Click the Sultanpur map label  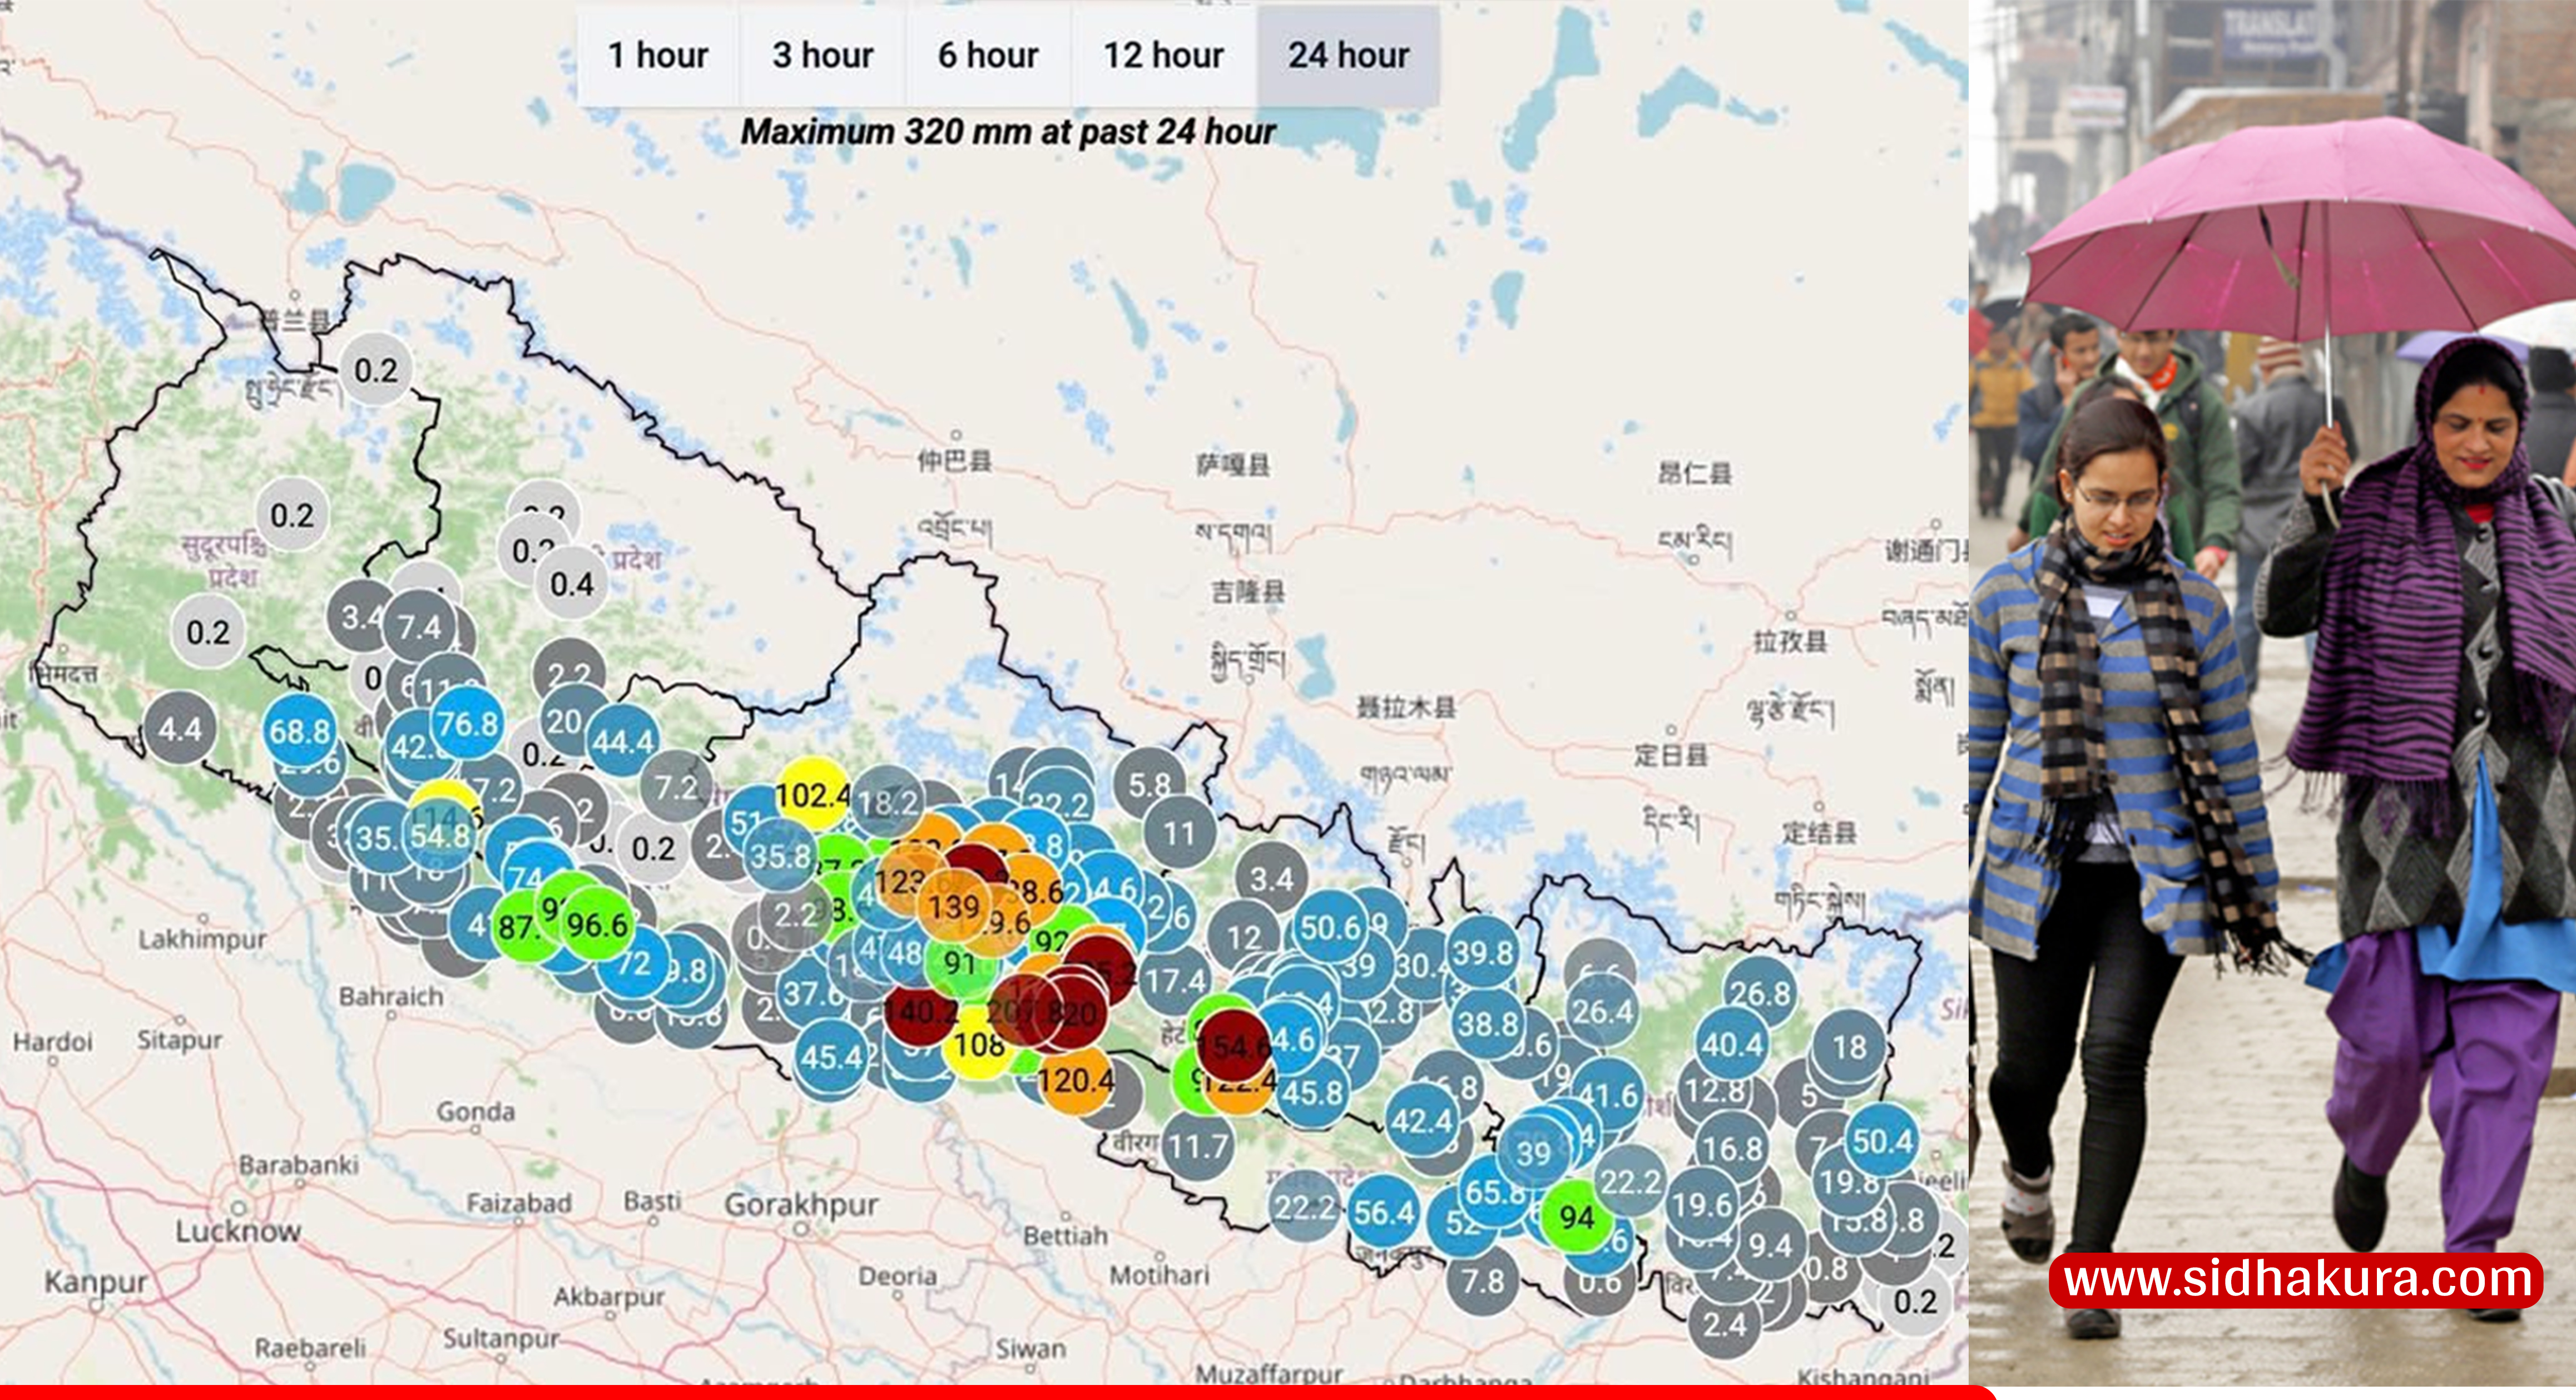point(502,1338)
